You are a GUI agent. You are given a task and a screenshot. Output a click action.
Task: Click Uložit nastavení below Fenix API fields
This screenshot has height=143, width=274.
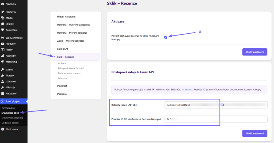[255, 133]
